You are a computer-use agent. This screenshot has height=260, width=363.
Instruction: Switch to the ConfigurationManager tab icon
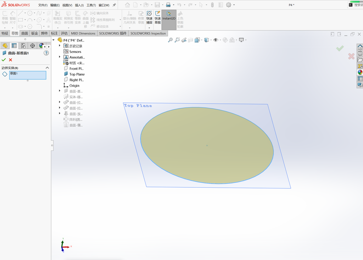(23, 46)
